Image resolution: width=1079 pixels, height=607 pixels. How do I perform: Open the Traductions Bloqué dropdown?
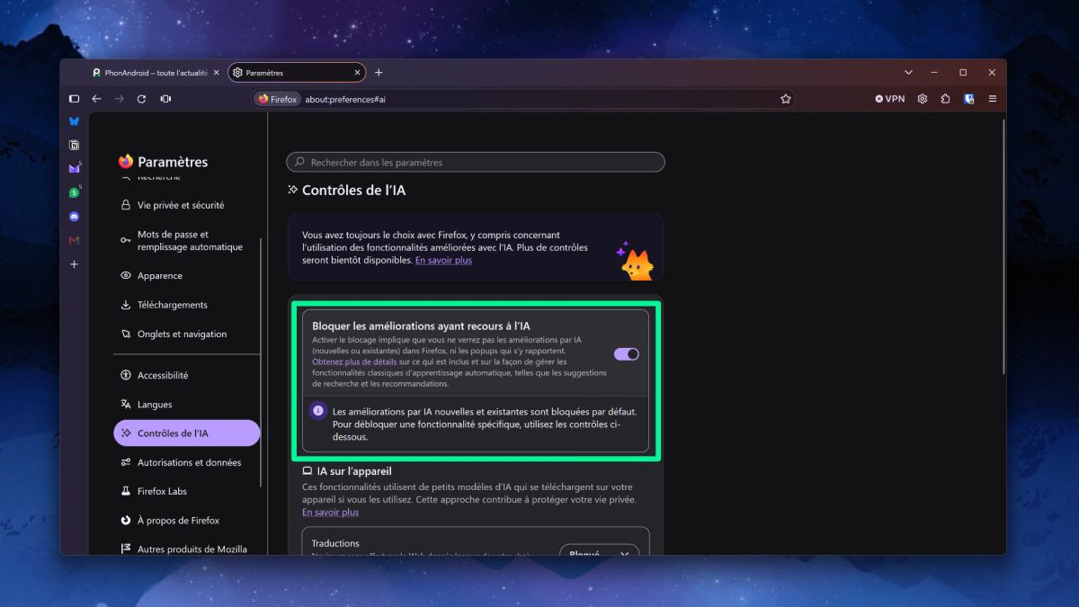pyautogui.click(x=599, y=552)
